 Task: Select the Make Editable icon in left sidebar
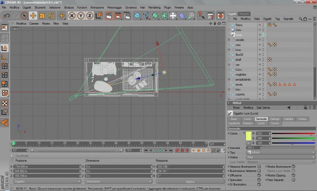pos(5,38)
